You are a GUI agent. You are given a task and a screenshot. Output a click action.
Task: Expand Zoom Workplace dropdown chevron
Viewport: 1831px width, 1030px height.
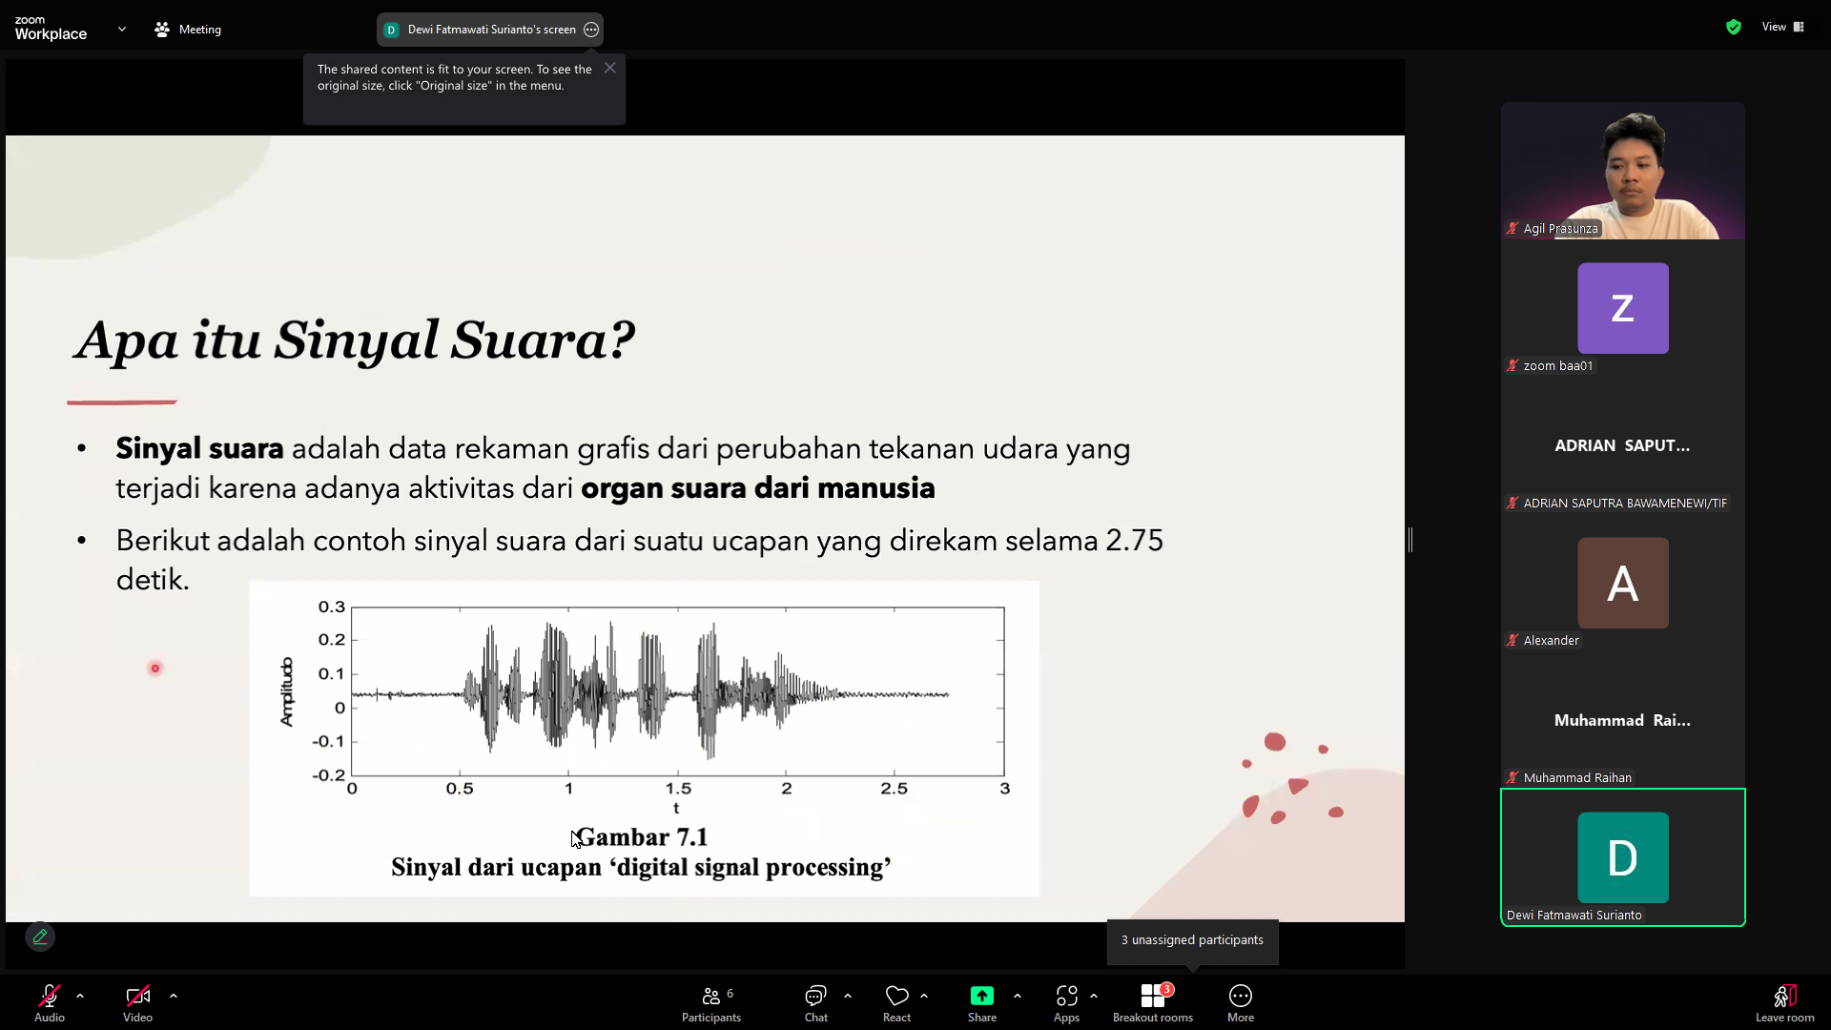(x=122, y=30)
